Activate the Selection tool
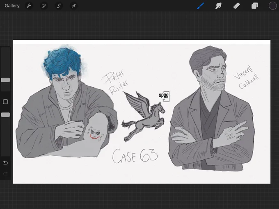279x209 pixels. click(x=59, y=6)
